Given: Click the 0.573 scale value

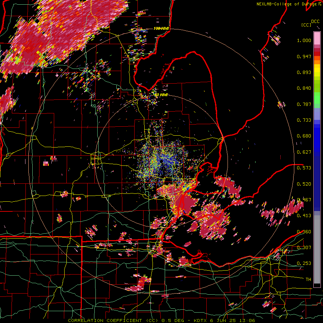Looking at the screenshot, I should pyautogui.click(x=304, y=168).
